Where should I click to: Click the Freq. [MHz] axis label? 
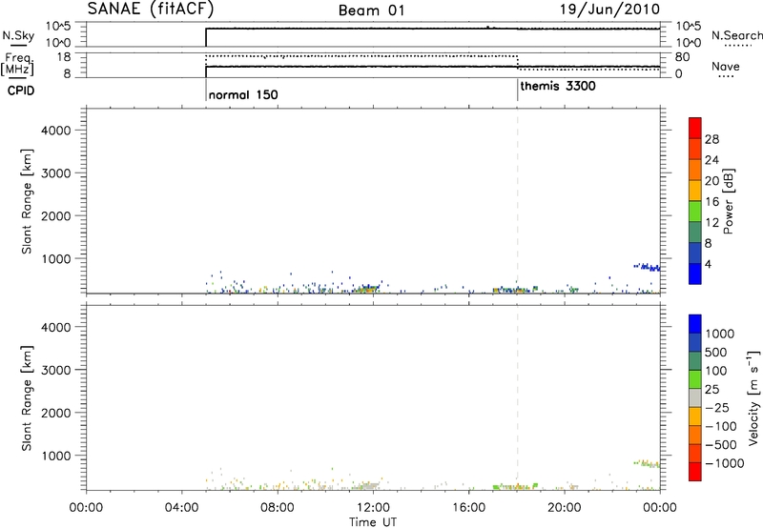(18, 64)
